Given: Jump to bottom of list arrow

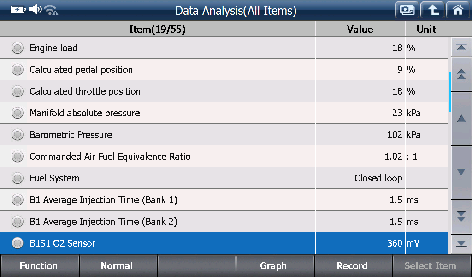Looking at the screenshot, I should pyautogui.click(x=461, y=244).
